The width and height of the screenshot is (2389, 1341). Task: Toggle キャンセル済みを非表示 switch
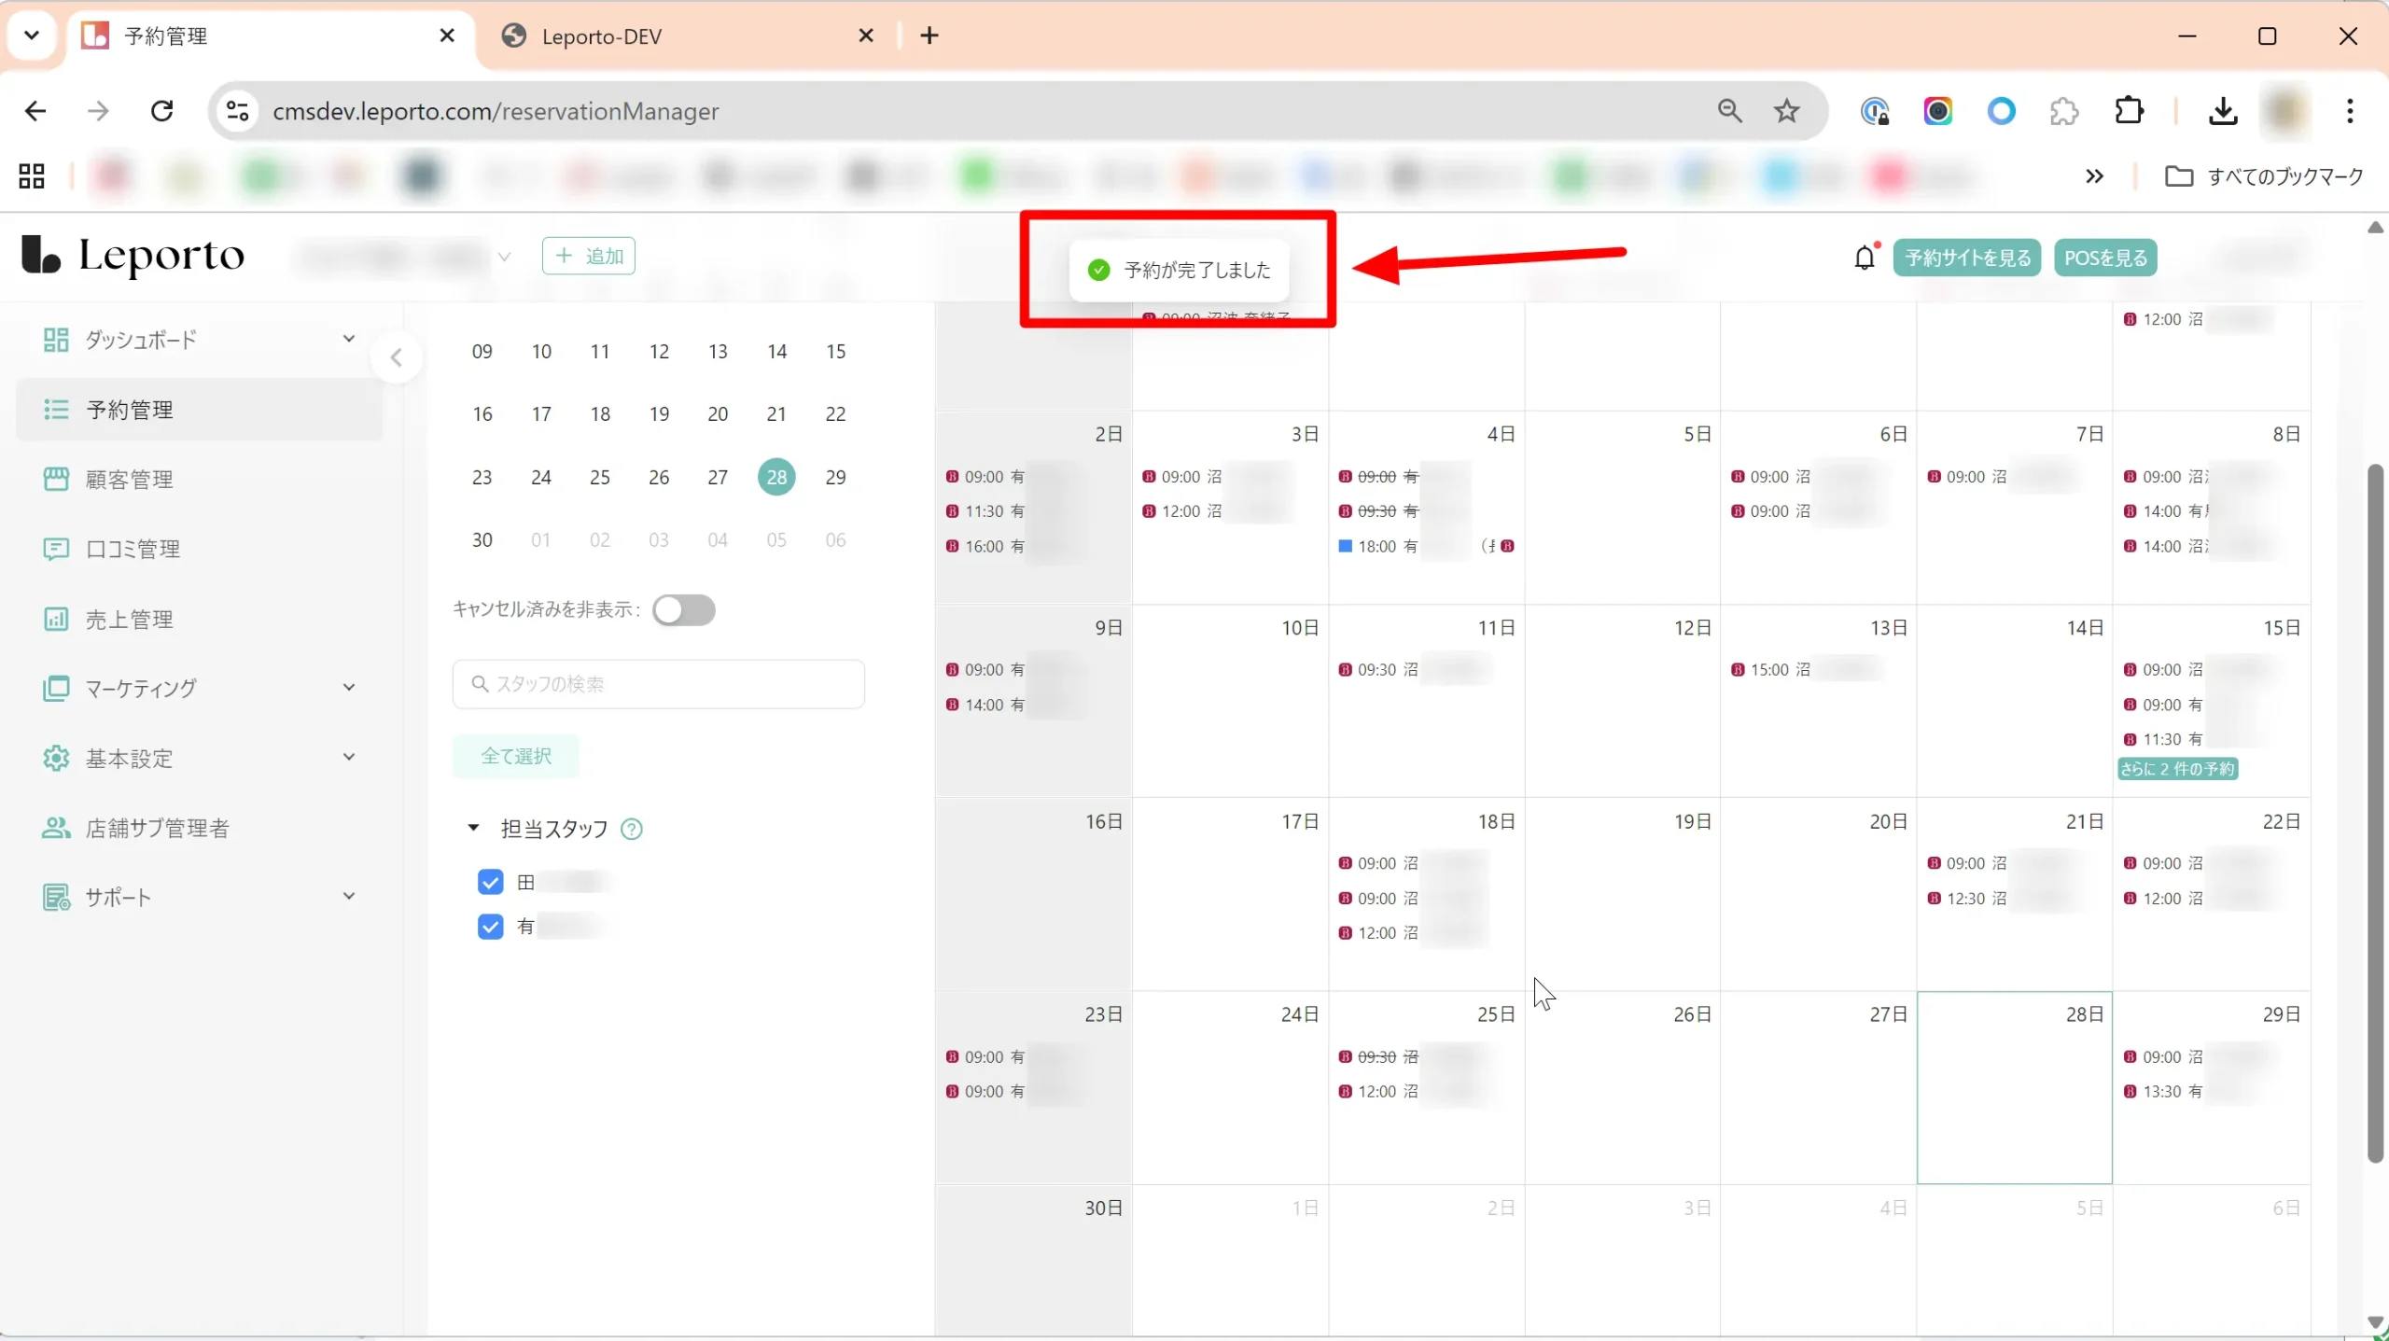point(683,610)
